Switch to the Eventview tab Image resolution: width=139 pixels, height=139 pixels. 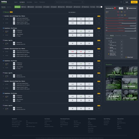click(9, 7)
